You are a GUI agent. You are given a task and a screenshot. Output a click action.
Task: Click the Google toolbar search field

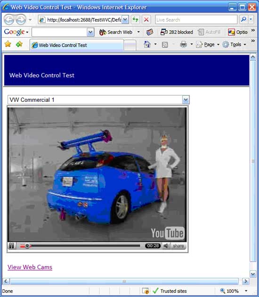(59, 32)
